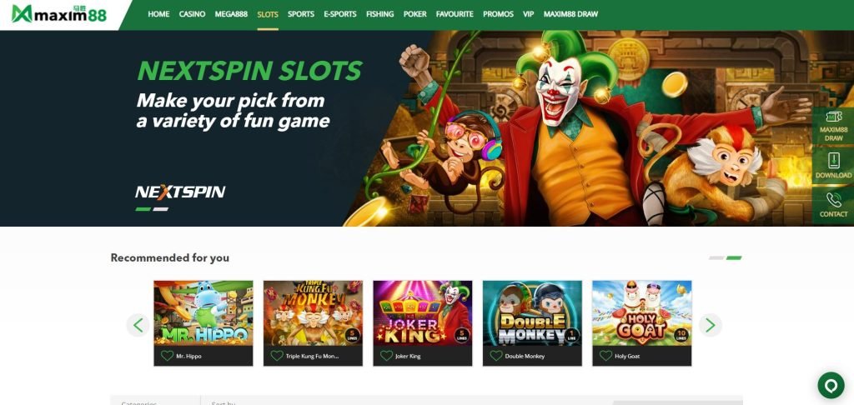
Task: Favourite Double Monkey with heart icon
Action: pyautogui.click(x=496, y=356)
